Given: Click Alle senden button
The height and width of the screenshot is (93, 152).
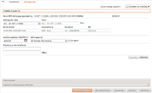Looking at the screenshot, I should pyautogui.click(x=119, y=90).
